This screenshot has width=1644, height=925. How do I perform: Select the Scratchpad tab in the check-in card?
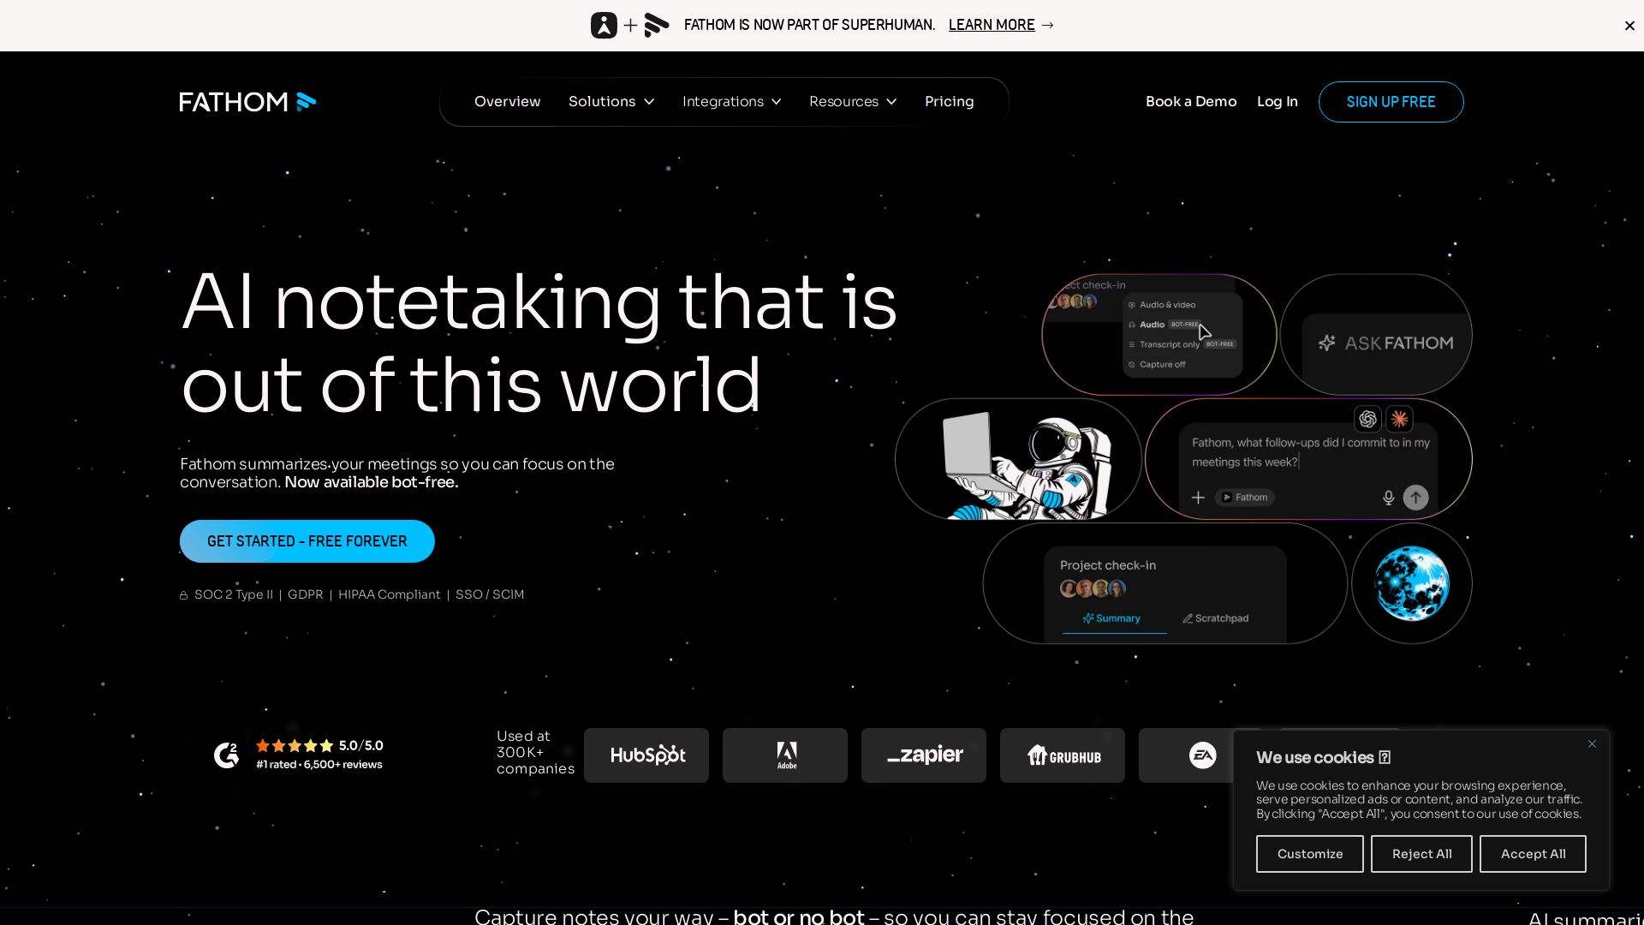[1216, 618]
